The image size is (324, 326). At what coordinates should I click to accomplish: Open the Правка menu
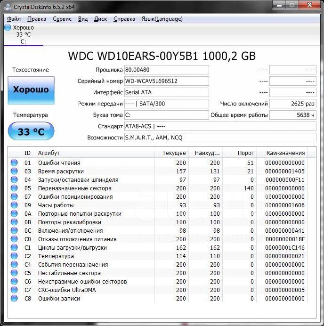(x=37, y=19)
